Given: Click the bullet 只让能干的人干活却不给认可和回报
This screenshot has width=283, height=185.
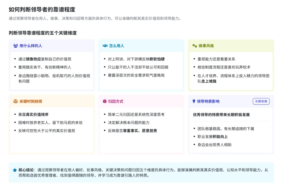Looking at the screenshot, I should pos(138,67).
